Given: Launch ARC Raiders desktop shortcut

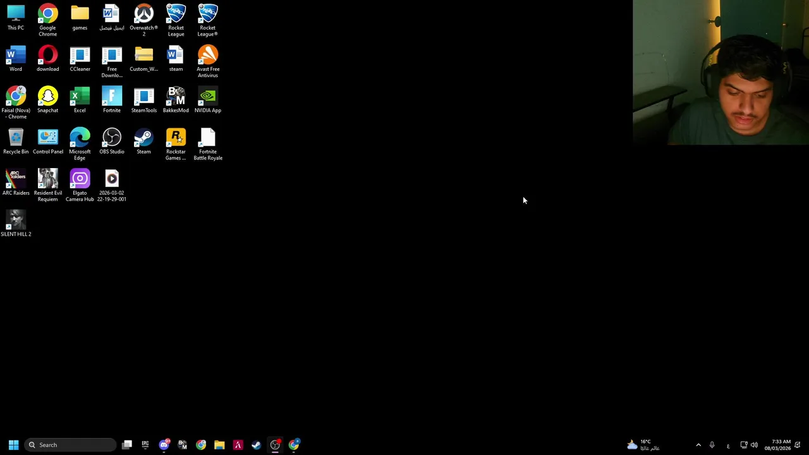Looking at the screenshot, I should tap(16, 182).
